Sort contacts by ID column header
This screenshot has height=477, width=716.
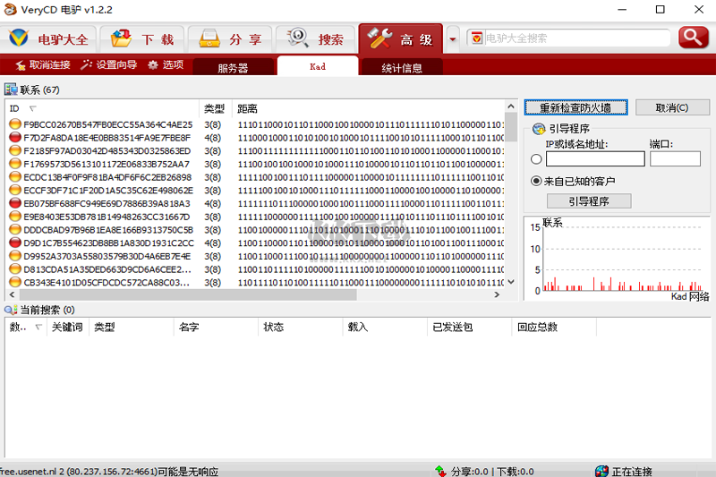103,108
